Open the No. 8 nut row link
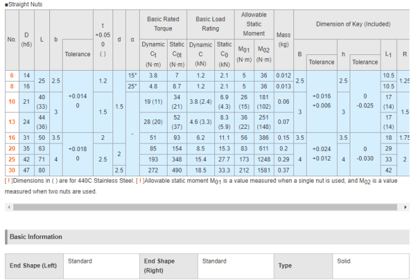 coord(11,86)
